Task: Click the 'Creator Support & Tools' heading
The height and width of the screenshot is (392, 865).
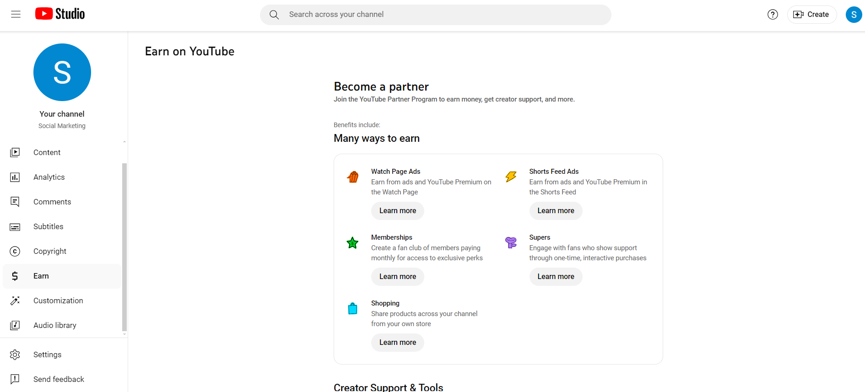Action: tap(389, 387)
